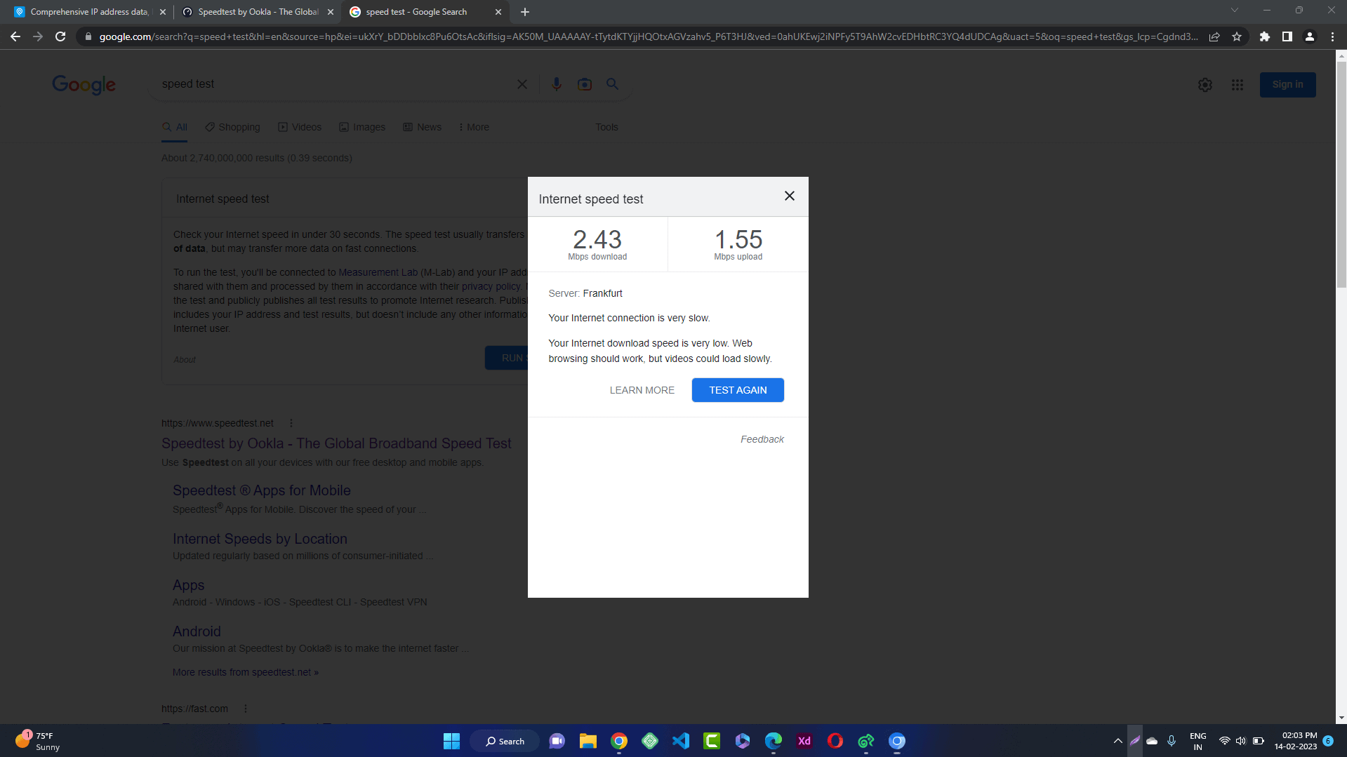Expand hidden system tray icons
The image size is (1347, 757).
1117,741
